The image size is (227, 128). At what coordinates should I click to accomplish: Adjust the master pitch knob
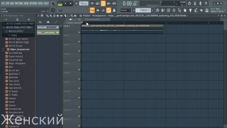pos(53,10)
